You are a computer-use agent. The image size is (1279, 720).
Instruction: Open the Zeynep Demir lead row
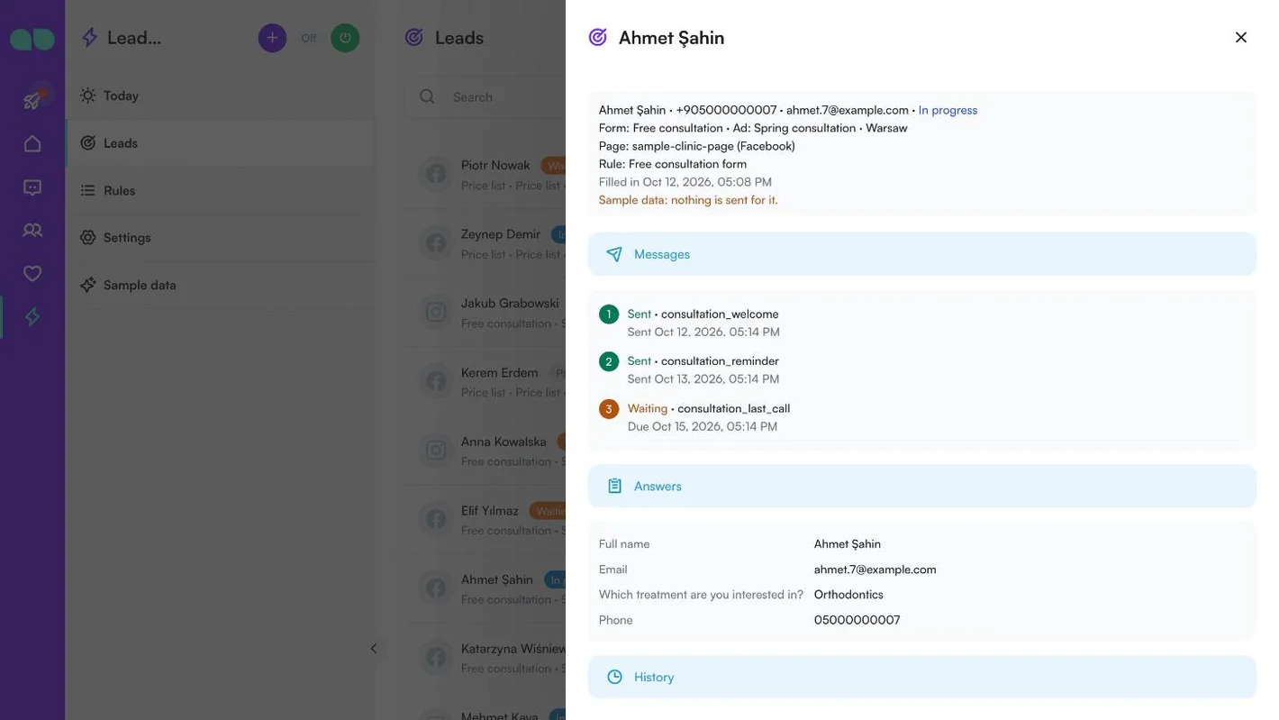[486, 243]
